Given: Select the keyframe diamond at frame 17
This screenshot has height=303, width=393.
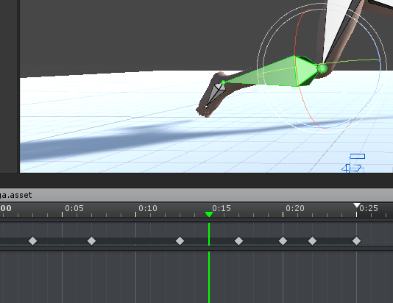Looking at the screenshot, I should pyautogui.click(x=239, y=241).
